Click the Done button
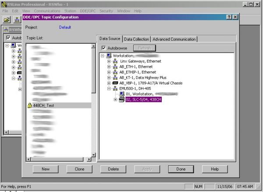263x192 pixels. click(181, 169)
